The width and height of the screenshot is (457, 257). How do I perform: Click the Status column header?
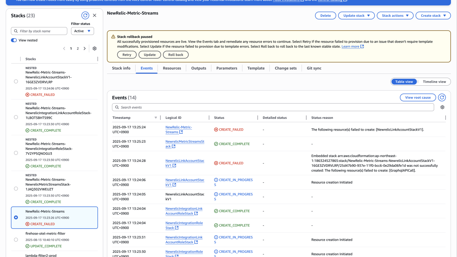click(219, 118)
